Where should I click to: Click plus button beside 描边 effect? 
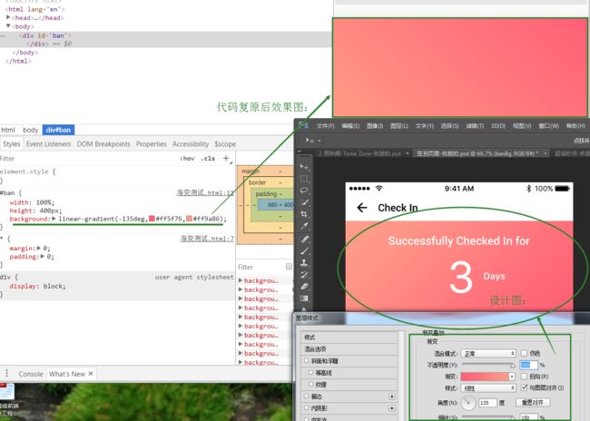click(x=392, y=397)
